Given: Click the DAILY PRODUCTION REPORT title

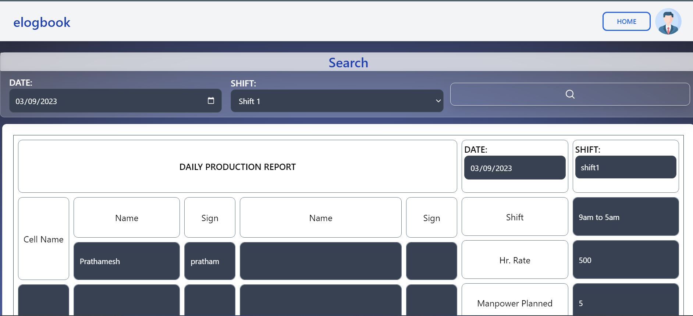Looking at the screenshot, I should 238,167.
